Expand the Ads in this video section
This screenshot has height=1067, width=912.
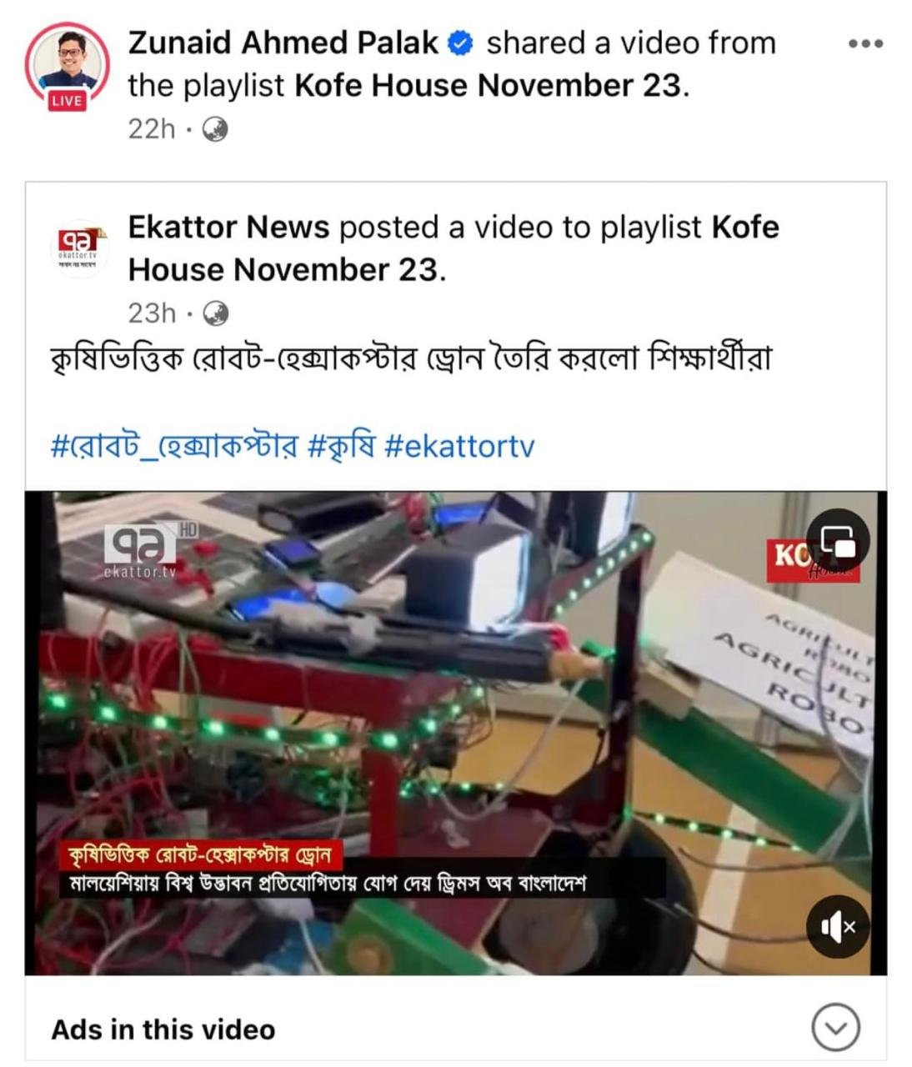pyautogui.click(x=835, y=1029)
